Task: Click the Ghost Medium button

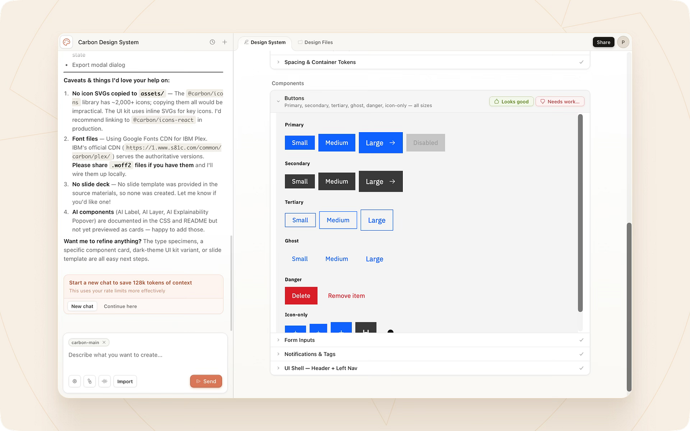Action: (x=337, y=259)
